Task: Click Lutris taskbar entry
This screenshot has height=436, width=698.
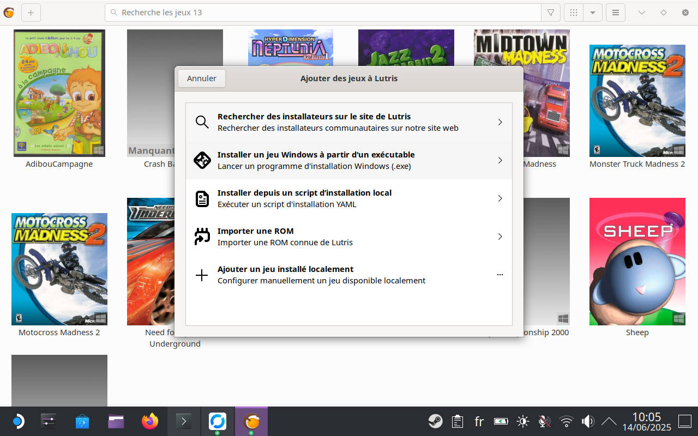Action: [251, 421]
